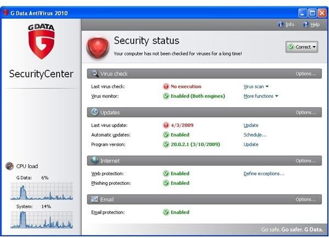Click green check icon for Automatic updates

[166, 135]
